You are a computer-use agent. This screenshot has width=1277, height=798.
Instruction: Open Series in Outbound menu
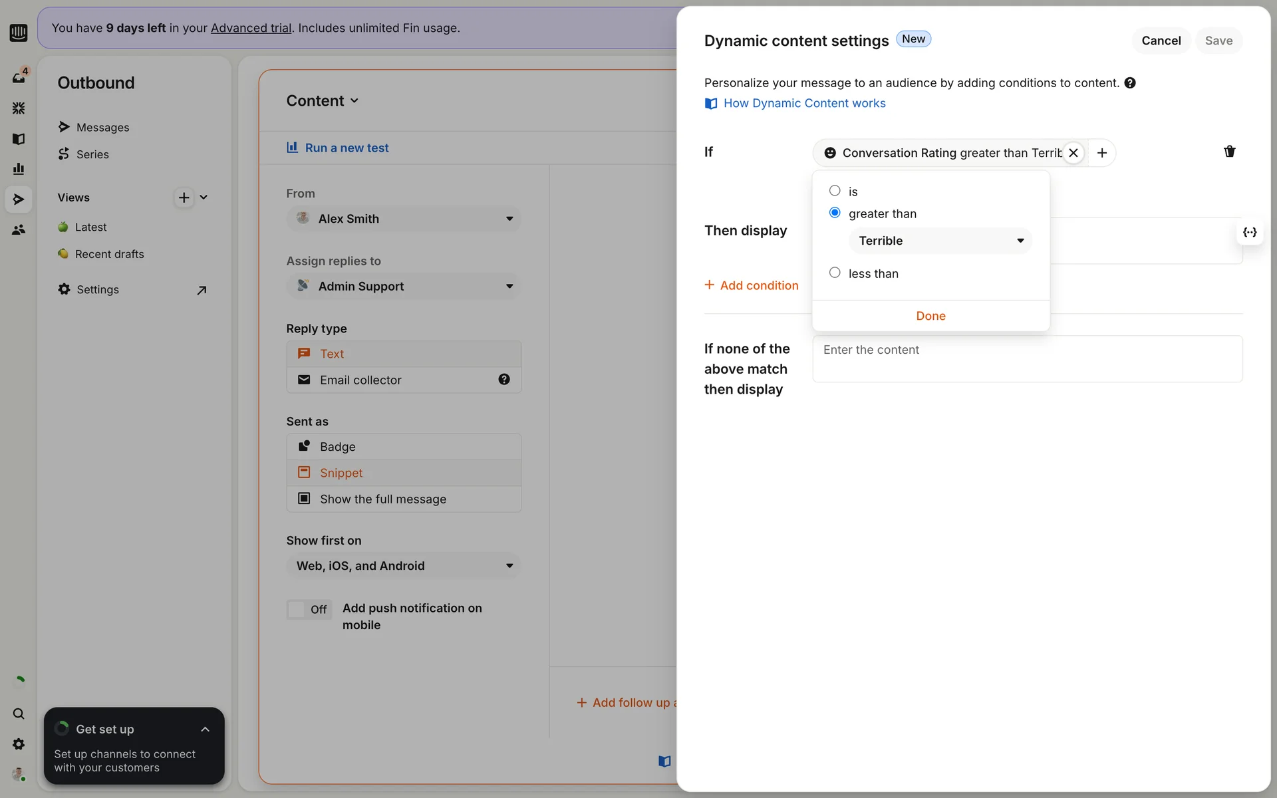(92, 154)
